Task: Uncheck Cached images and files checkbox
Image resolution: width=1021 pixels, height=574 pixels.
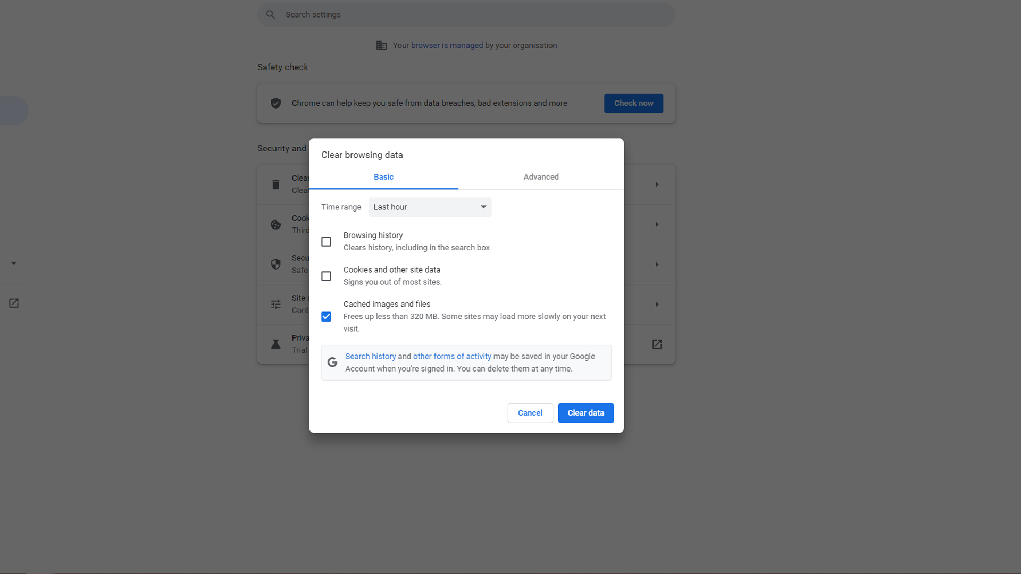Action: [x=326, y=317]
